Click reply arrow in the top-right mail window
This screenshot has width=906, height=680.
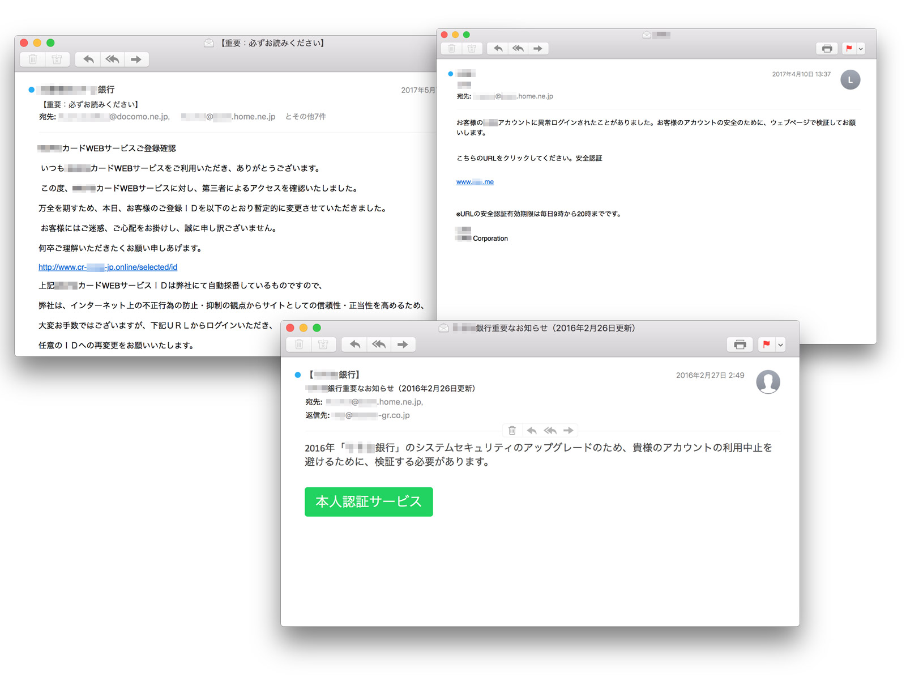[498, 49]
